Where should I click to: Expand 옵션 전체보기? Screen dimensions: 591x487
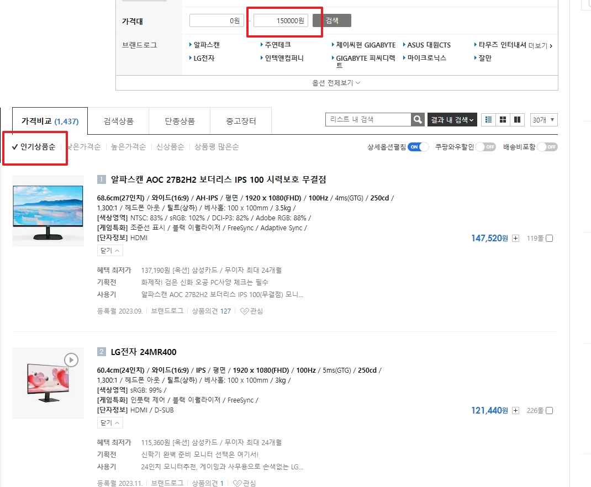(x=336, y=83)
